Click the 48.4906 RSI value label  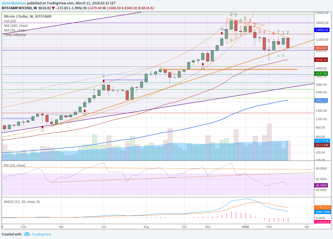[x=322, y=185]
